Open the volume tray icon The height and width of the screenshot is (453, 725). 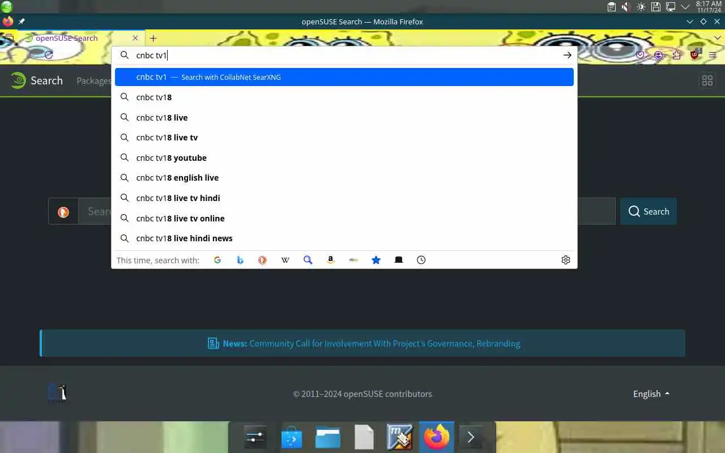pyautogui.click(x=626, y=7)
